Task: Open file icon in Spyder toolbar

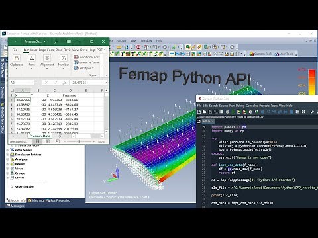Action: 205,112
